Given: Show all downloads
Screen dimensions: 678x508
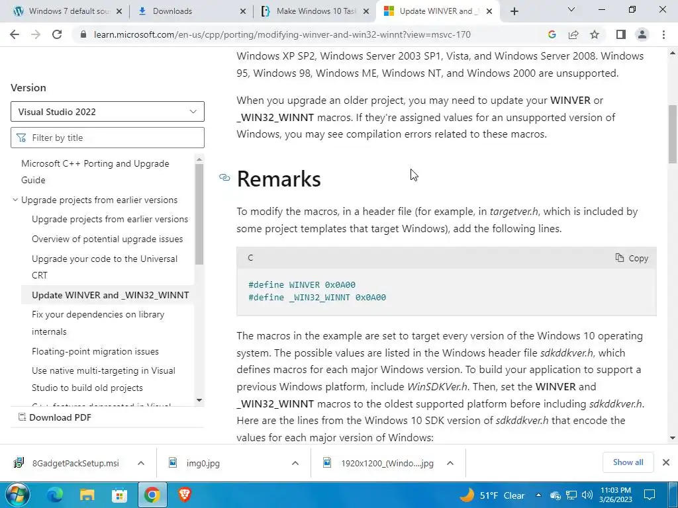Looking at the screenshot, I should [628, 462].
